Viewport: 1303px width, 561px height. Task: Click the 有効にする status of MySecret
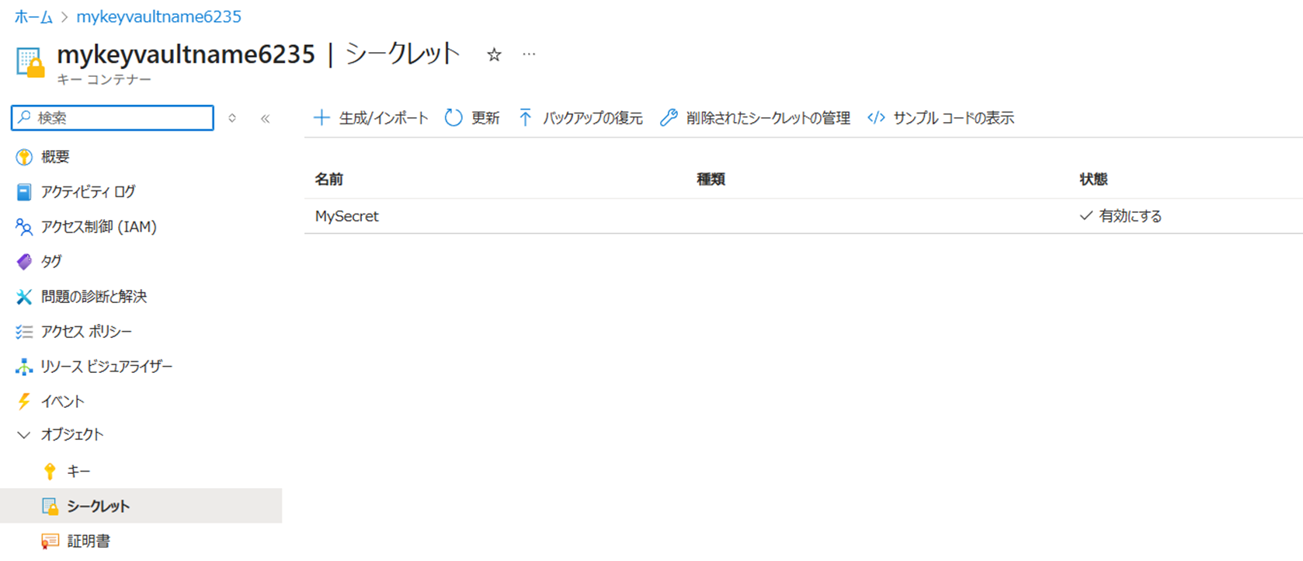coord(1121,216)
